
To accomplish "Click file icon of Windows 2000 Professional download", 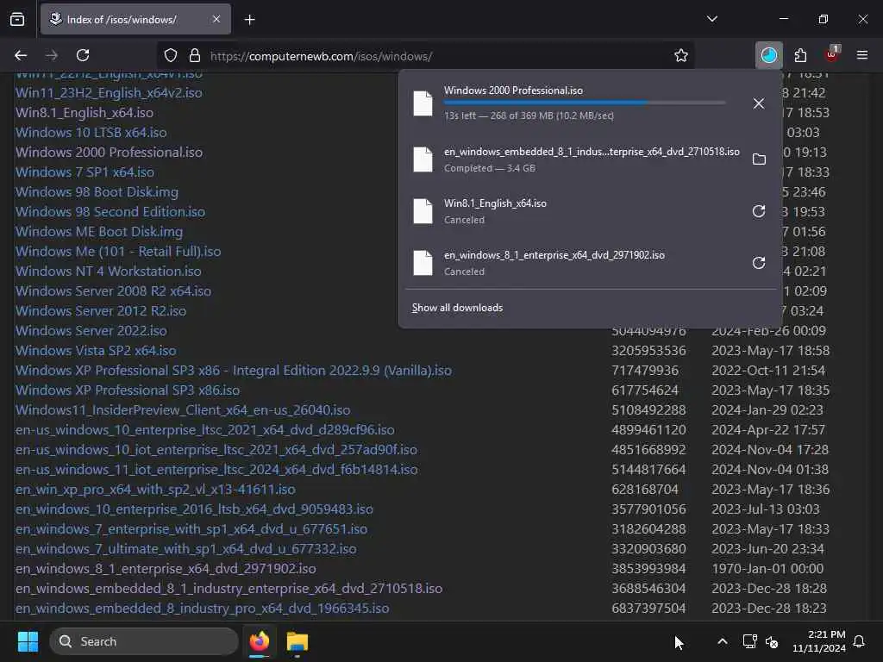I will coord(423,103).
